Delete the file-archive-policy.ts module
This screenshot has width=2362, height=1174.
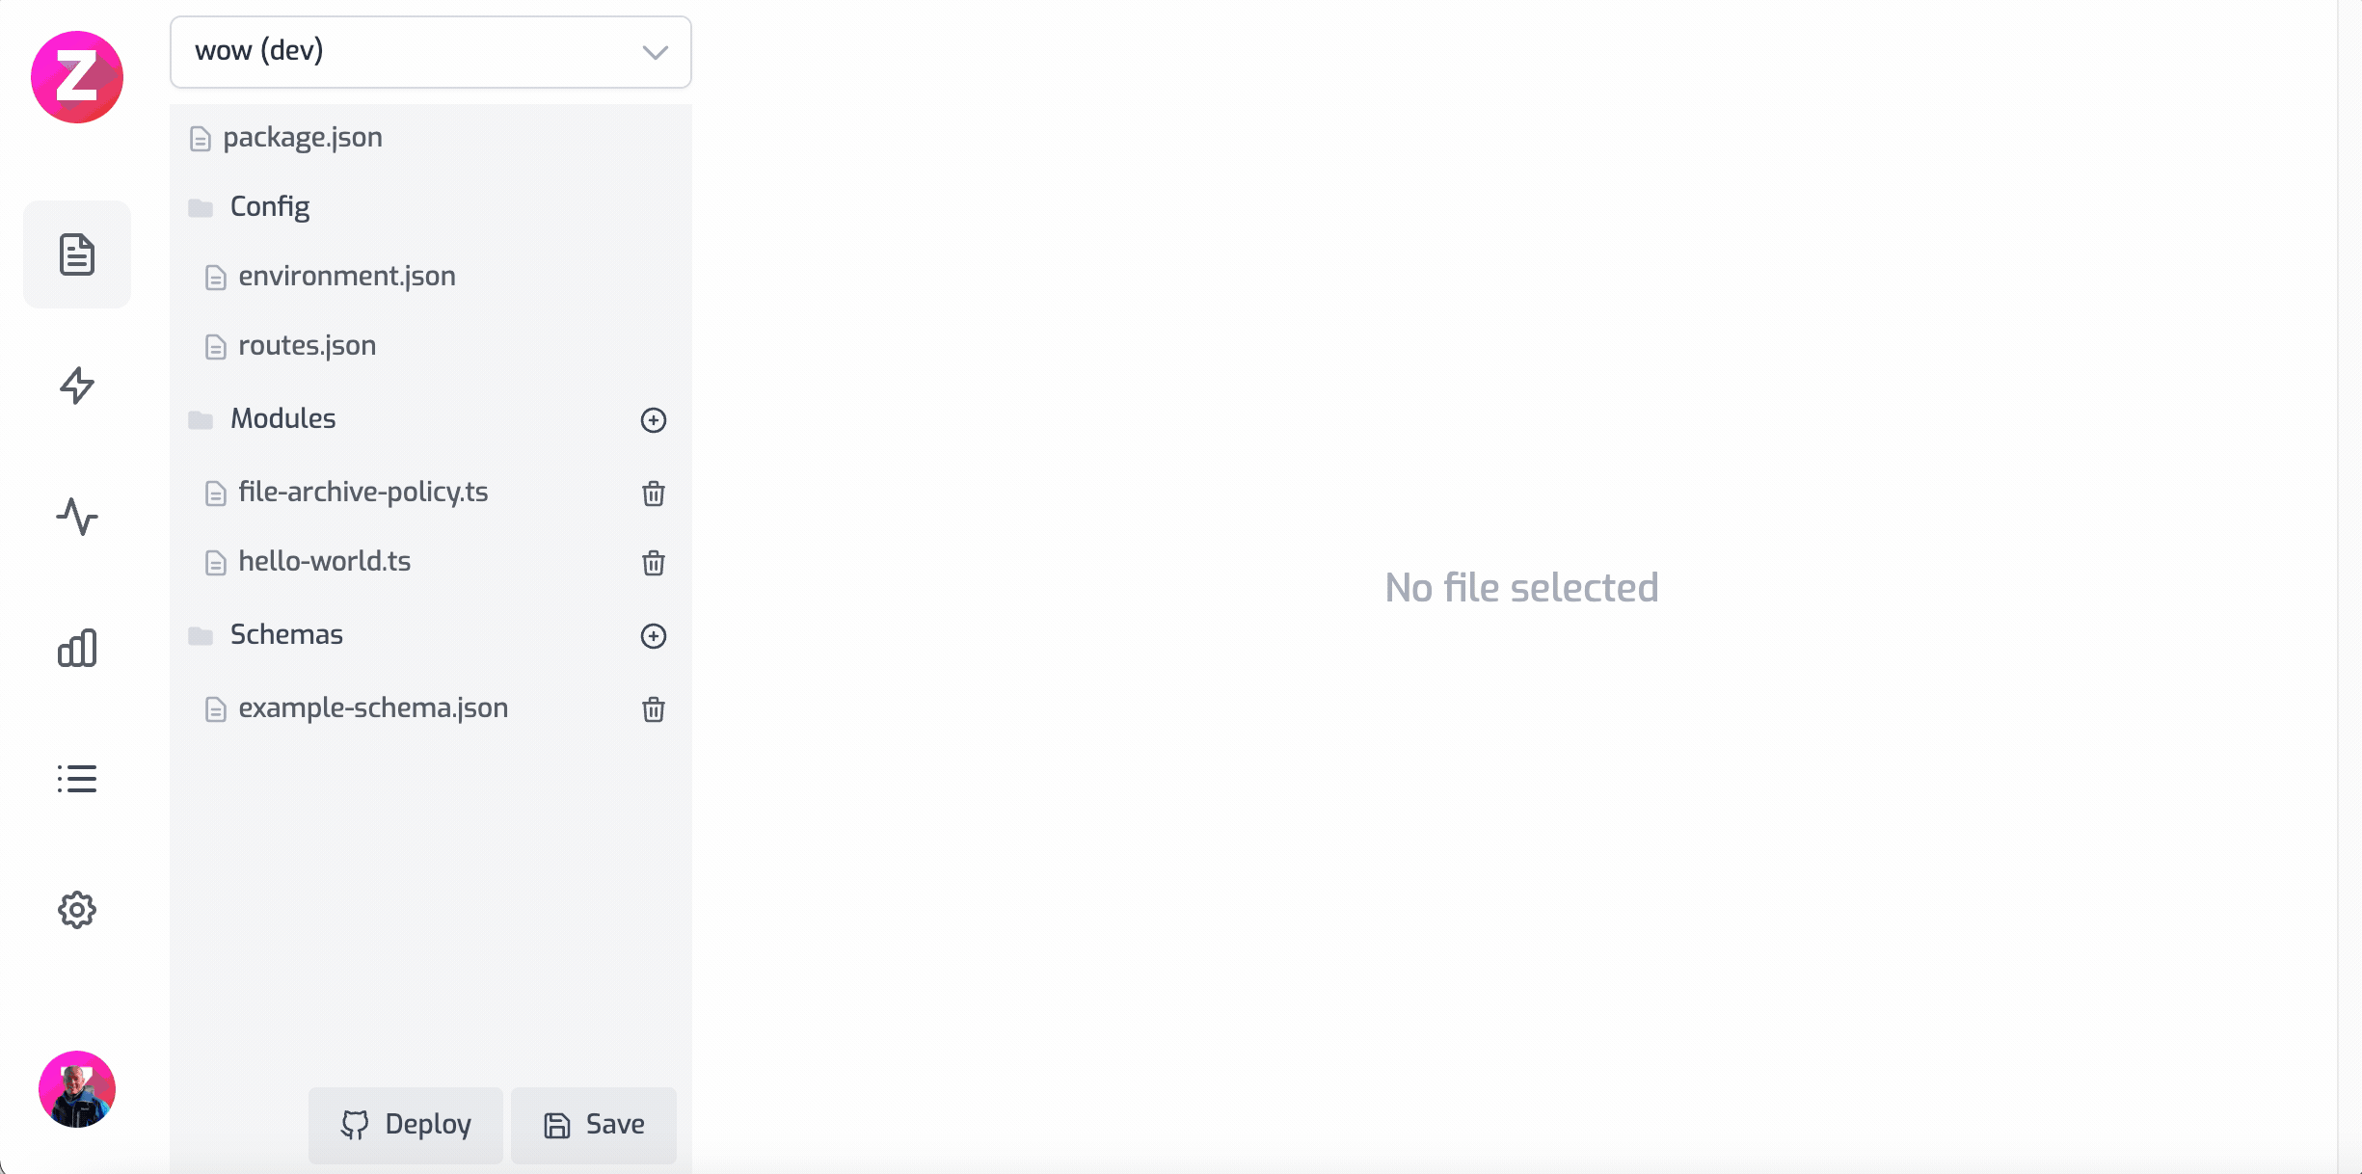click(654, 494)
